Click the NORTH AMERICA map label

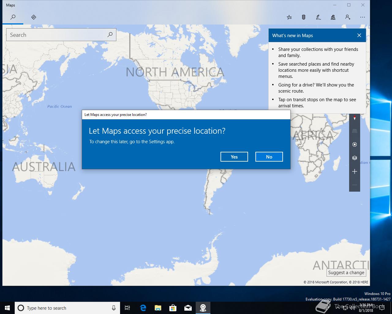pos(175,72)
